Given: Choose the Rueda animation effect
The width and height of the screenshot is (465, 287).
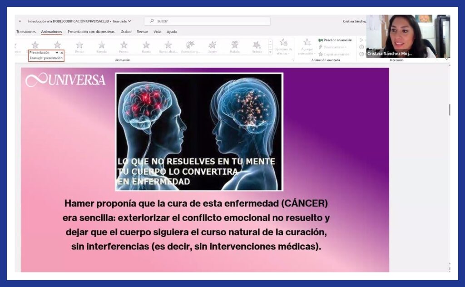Looking at the screenshot, I should [146, 47].
